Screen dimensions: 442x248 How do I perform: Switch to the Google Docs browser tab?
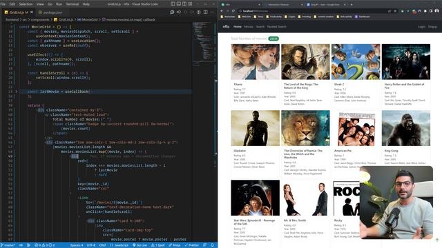(x=325, y=5)
